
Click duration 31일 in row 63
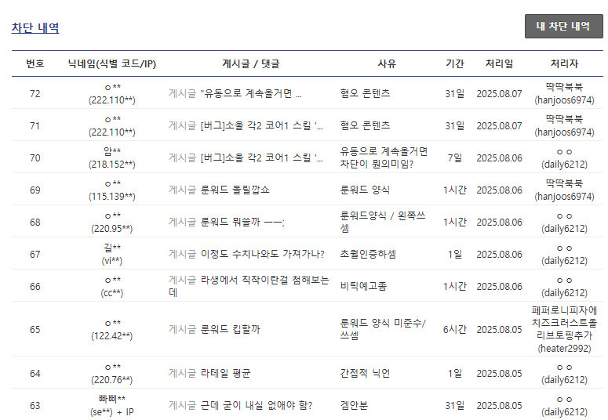[455, 406]
